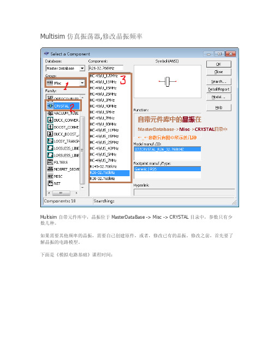This screenshot has height=354, width=274.
Task: Select highlighted component R26-32.768kHz
Action: (x=110, y=173)
